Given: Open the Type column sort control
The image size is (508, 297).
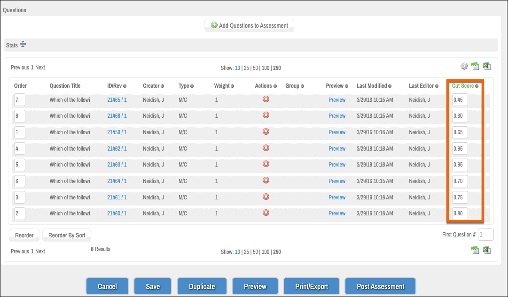Looking at the screenshot, I should [192, 86].
